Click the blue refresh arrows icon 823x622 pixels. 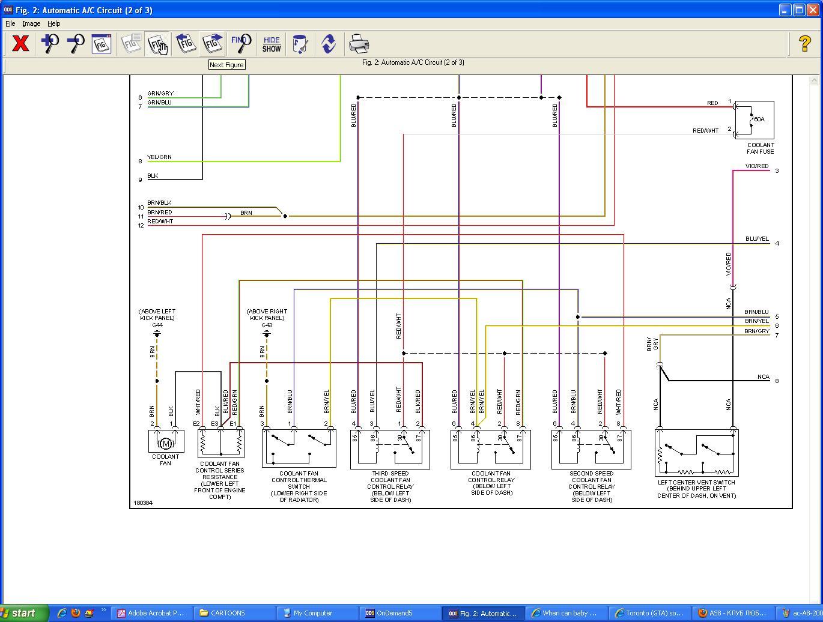[328, 44]
